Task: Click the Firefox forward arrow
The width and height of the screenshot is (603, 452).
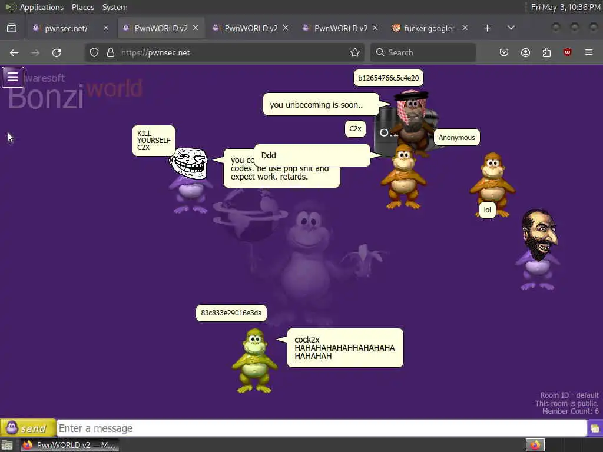Action: tap(35, 52)
